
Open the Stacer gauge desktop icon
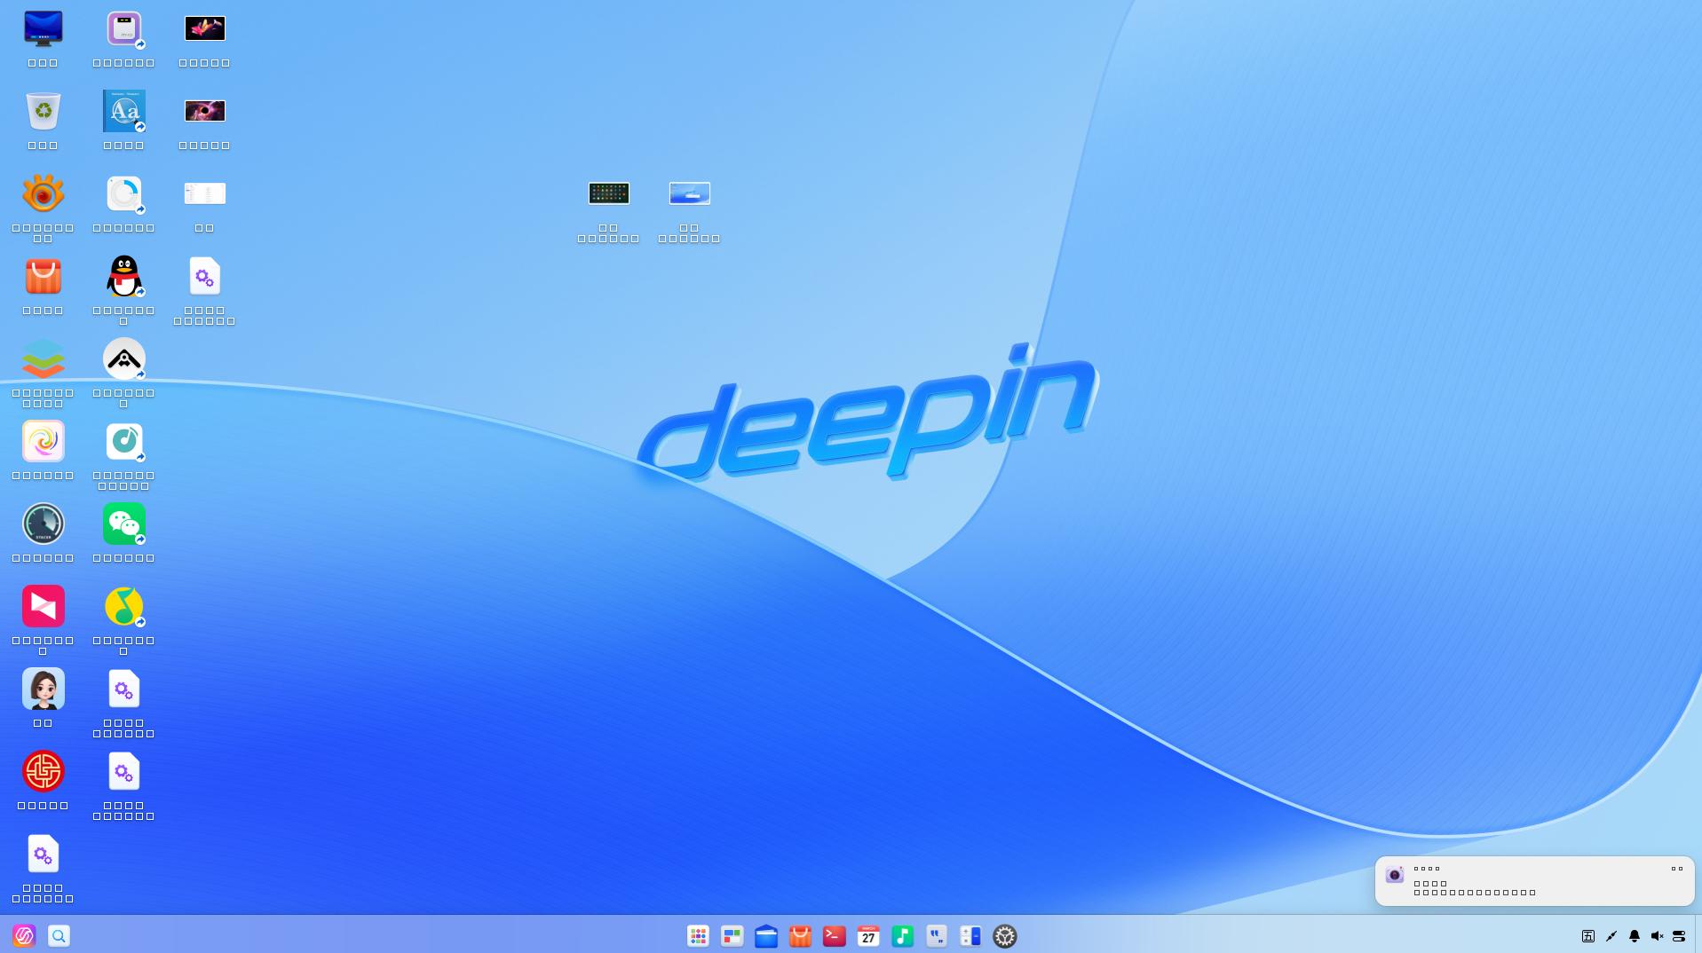pos(43,524)
